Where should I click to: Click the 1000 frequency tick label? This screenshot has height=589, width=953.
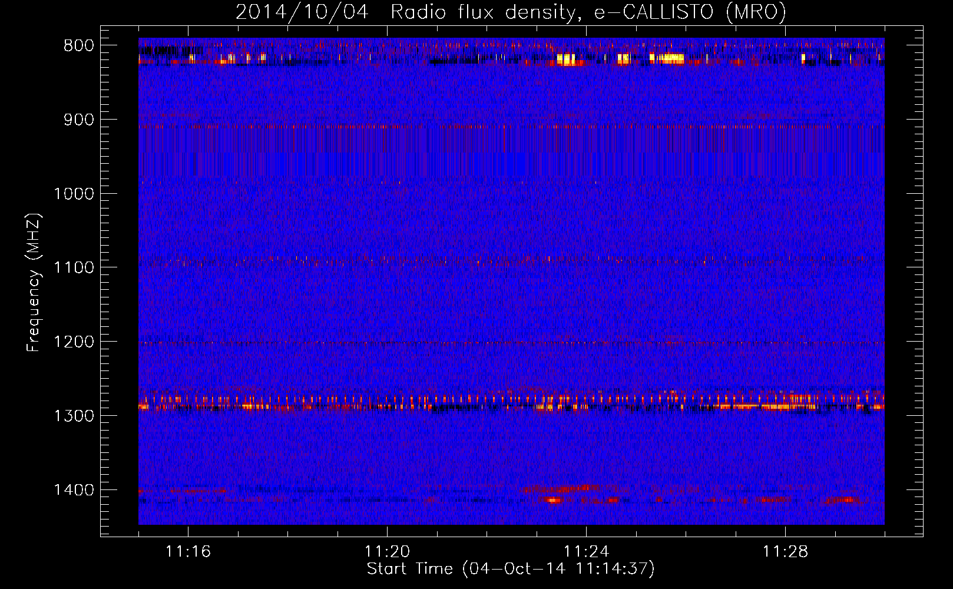coord(74,194)
